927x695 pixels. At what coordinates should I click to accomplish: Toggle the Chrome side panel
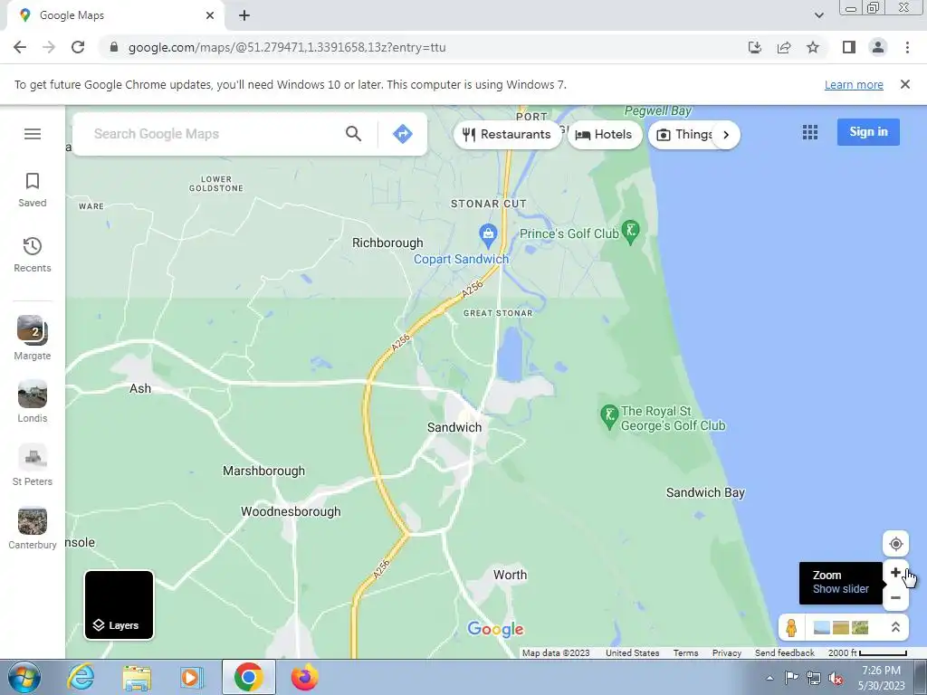[849, 47]
